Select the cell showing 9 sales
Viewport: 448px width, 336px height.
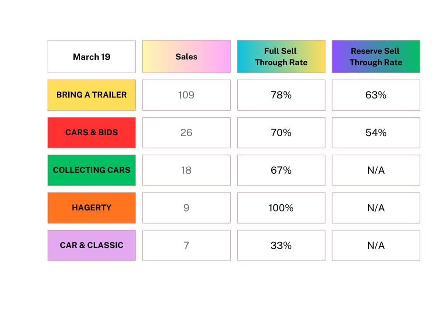point(186,208)
